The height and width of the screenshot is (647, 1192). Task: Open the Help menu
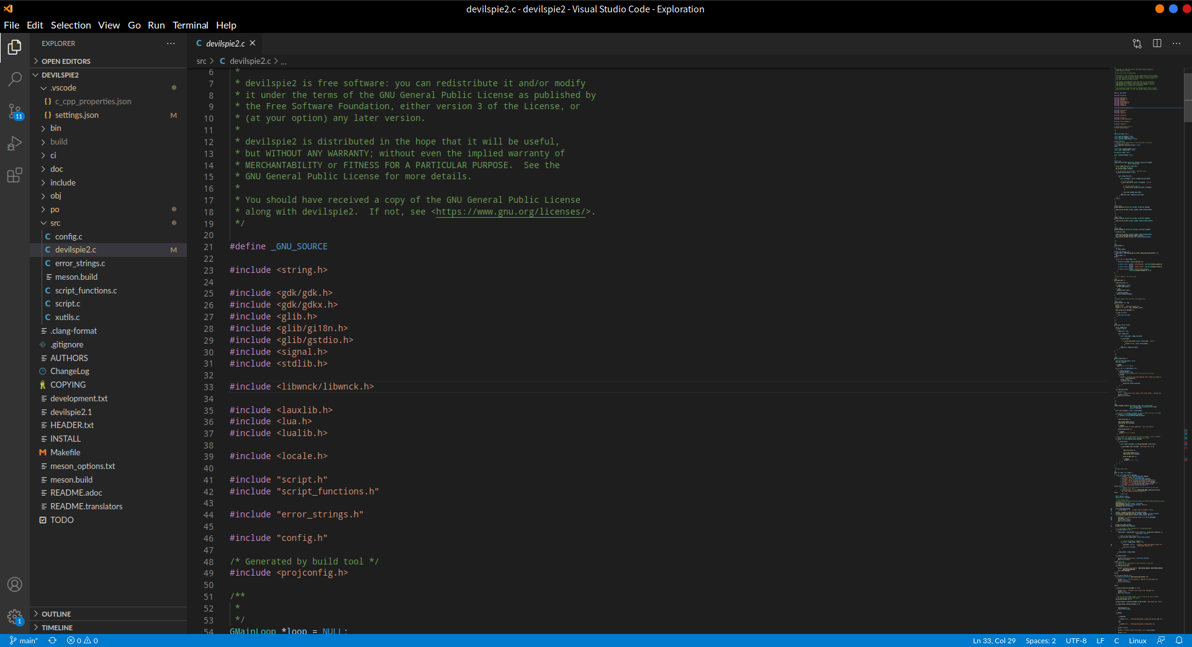[x=226, y=25]
